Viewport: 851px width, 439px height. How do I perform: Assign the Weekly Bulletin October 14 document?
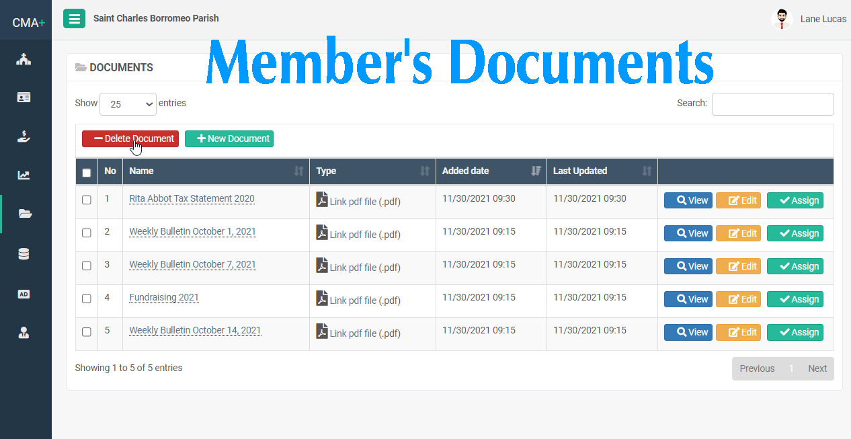(x=795, y=332)
